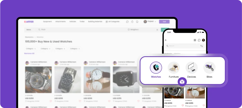The image size is (242, 108).
Task: Click the e.offer logo in desktop header
Action: click(x=29, y=22)
